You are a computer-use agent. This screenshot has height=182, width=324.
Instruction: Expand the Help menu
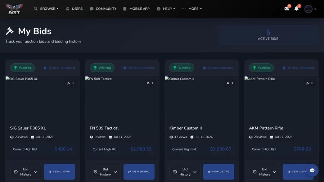(166, 9)
